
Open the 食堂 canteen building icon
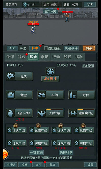pyautogui.click(x=11, y=95)
